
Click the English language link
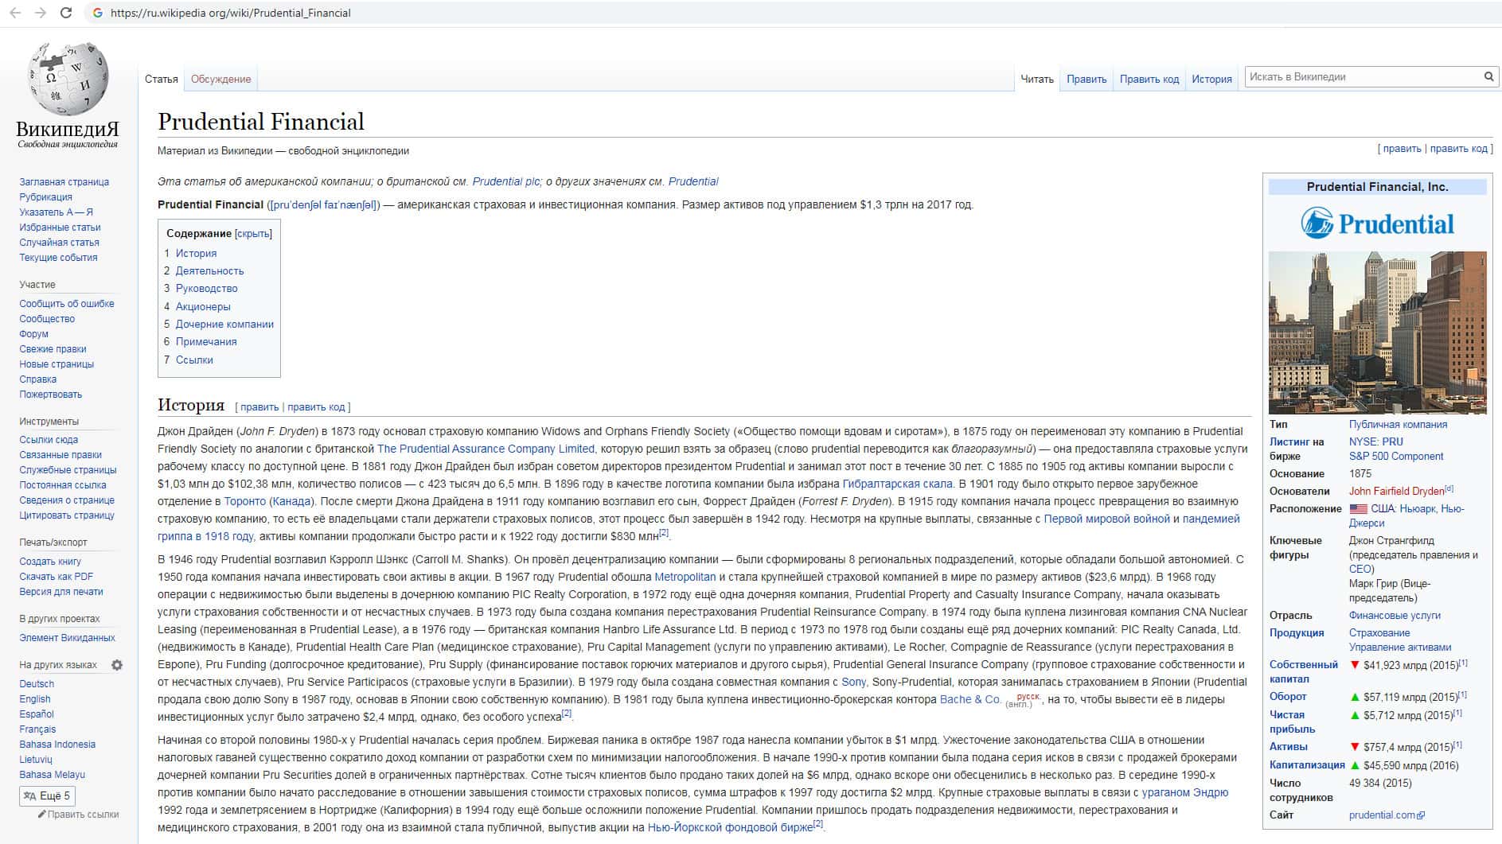[35, 699]
